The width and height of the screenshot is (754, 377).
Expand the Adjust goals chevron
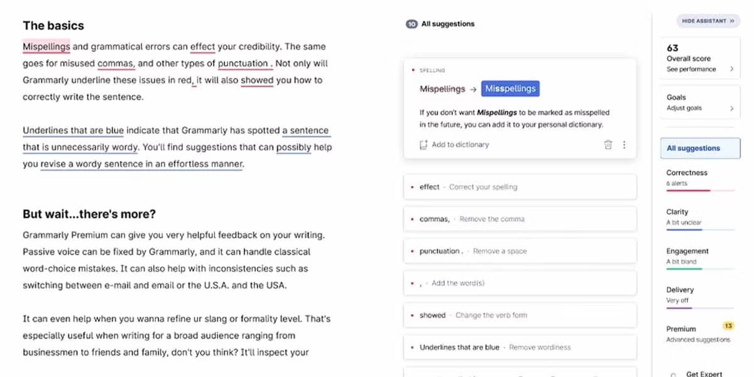(x=731, y=109)
